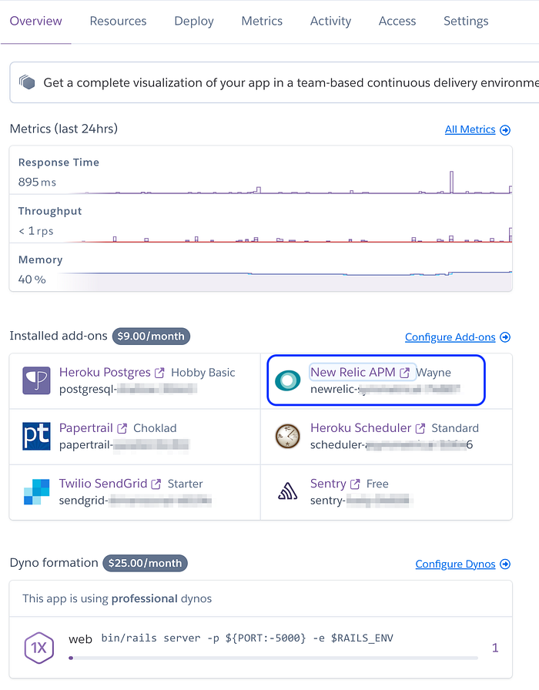Click the web dyno quantity slider
Image resolution: width=539 pixels, height=690 pixels.
pos(273,658)
